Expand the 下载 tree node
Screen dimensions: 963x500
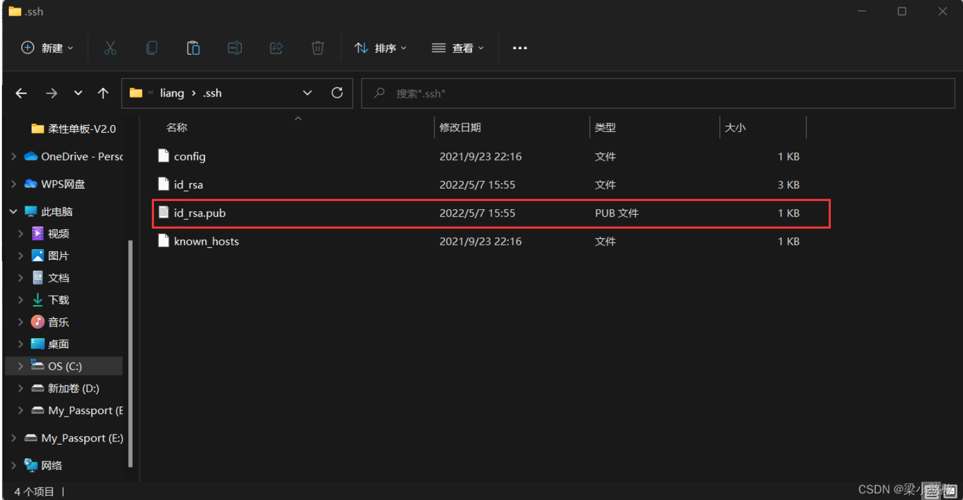21,300
